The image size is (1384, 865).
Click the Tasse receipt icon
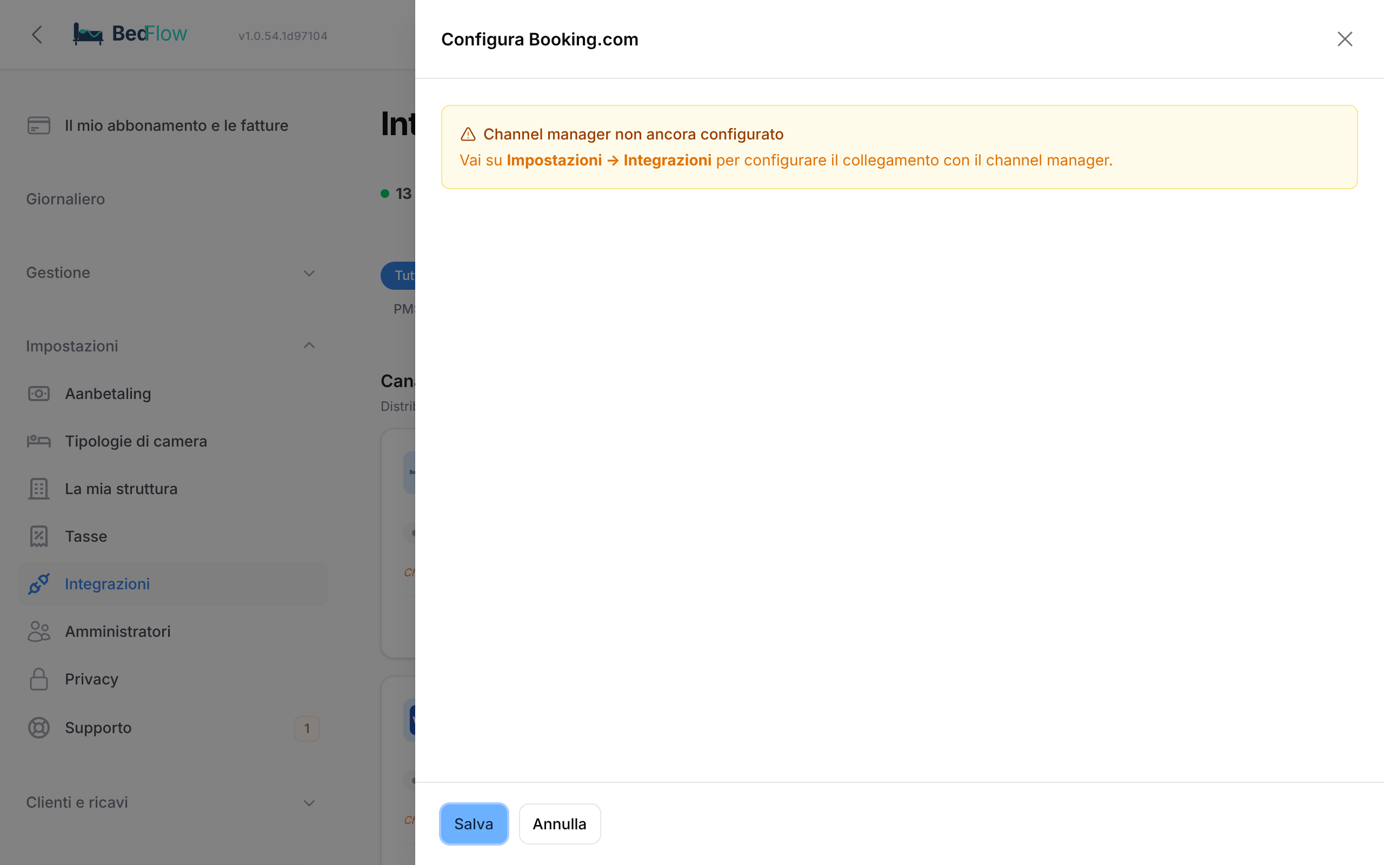point(39,536)
